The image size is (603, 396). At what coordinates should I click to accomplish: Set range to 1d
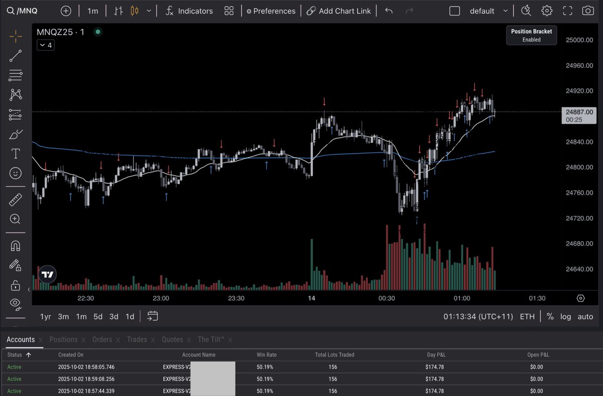point(130,317)
